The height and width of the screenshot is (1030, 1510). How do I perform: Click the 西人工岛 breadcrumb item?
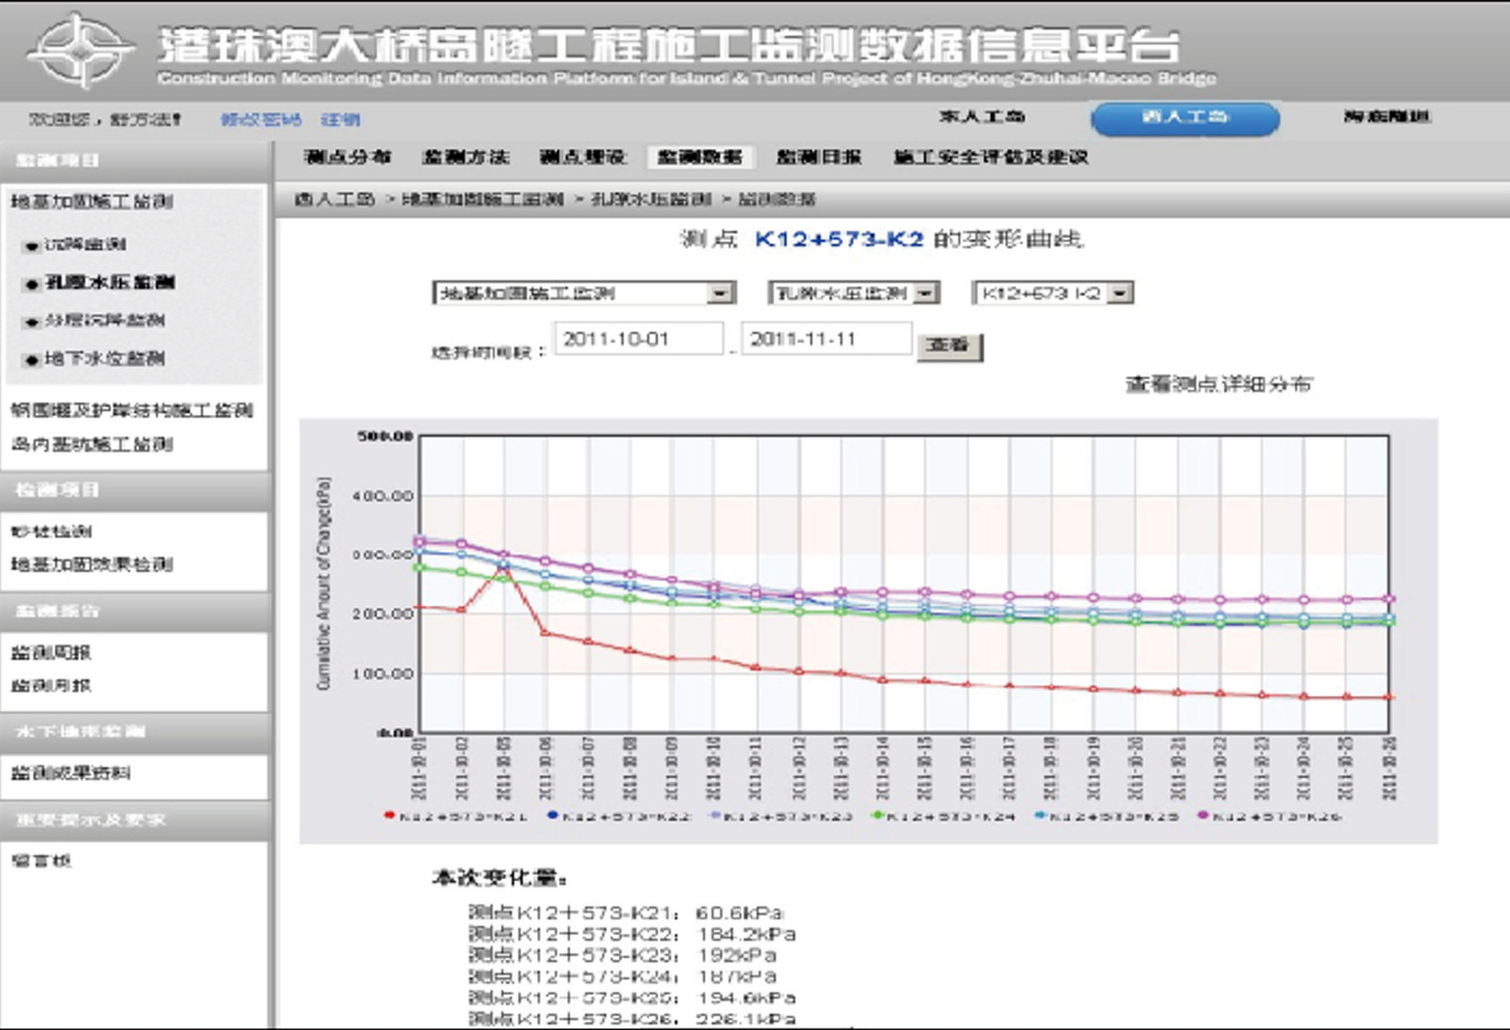(335, 200)
